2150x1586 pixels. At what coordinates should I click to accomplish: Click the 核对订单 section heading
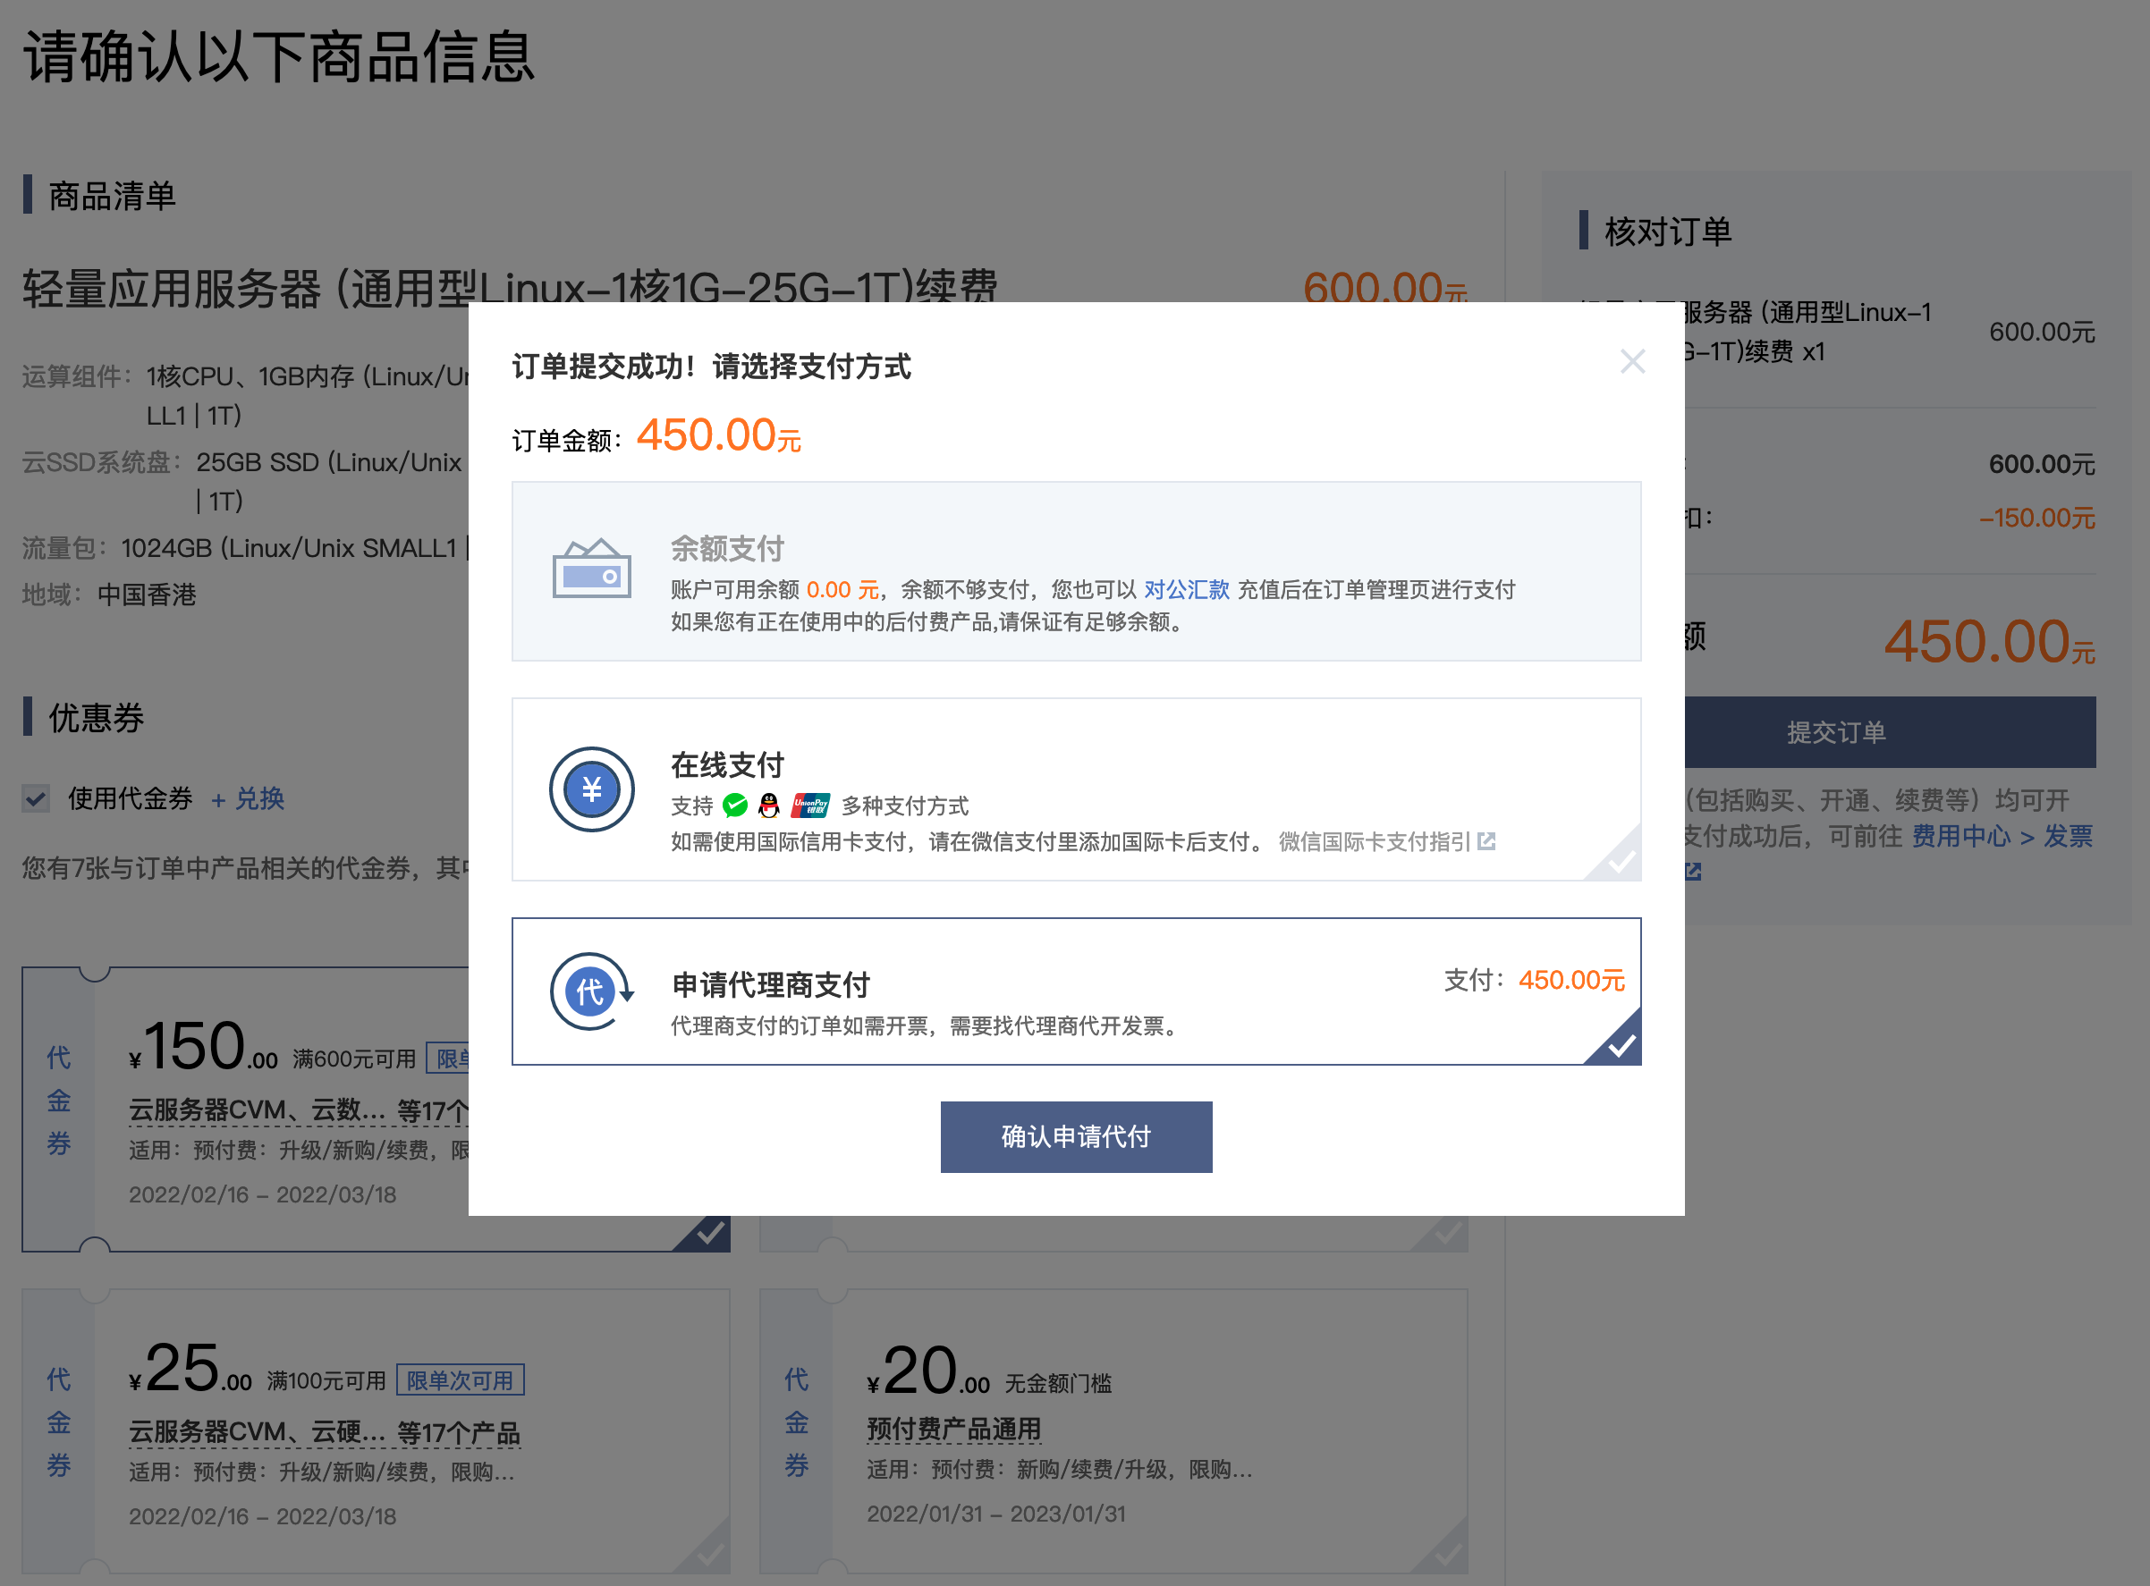pos(1668,232)
